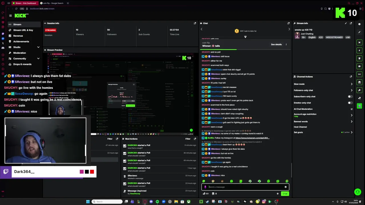Click See details on coin flip poll
This screenshot has width=365, height=205.
(276, 44)
